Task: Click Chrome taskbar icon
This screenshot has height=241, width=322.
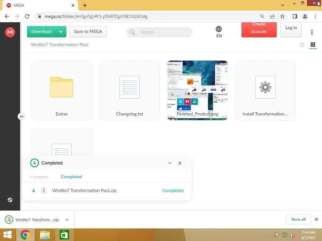Action: 25,235
